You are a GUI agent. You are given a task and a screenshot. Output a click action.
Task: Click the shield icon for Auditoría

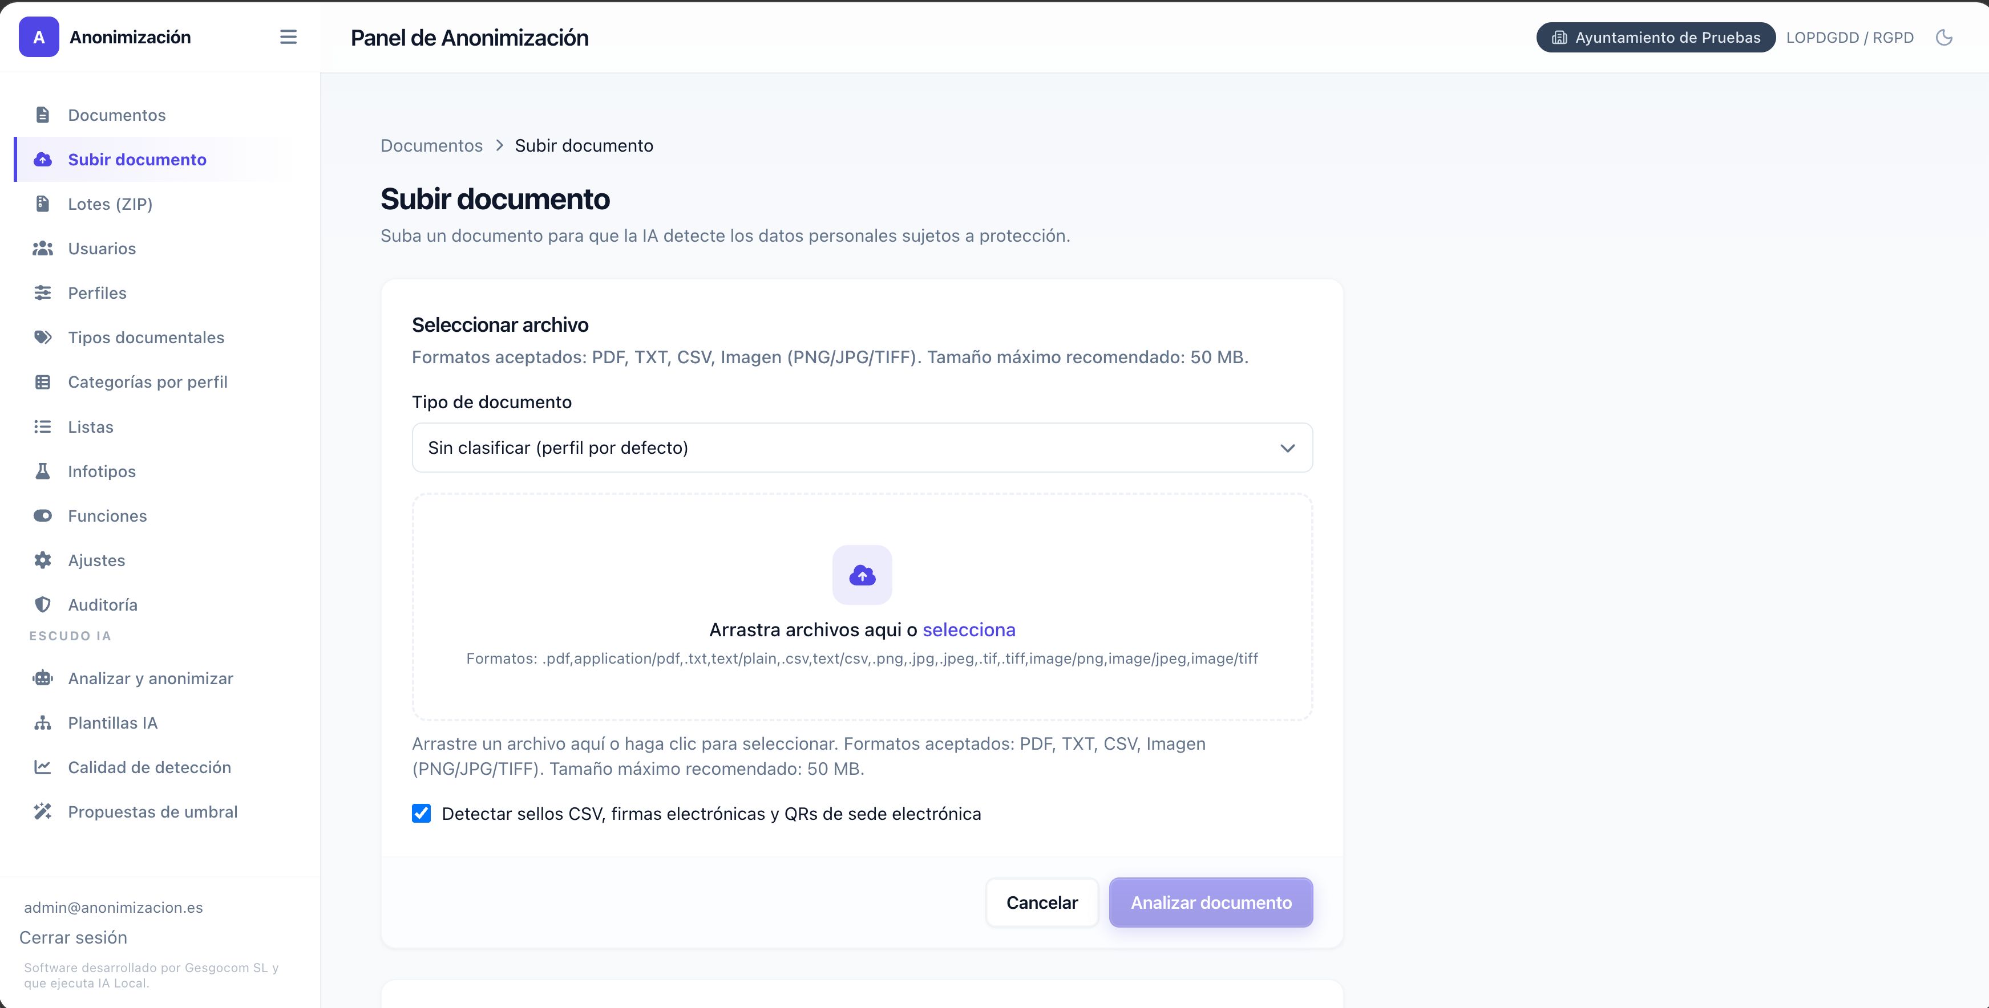tap(42, 604)
